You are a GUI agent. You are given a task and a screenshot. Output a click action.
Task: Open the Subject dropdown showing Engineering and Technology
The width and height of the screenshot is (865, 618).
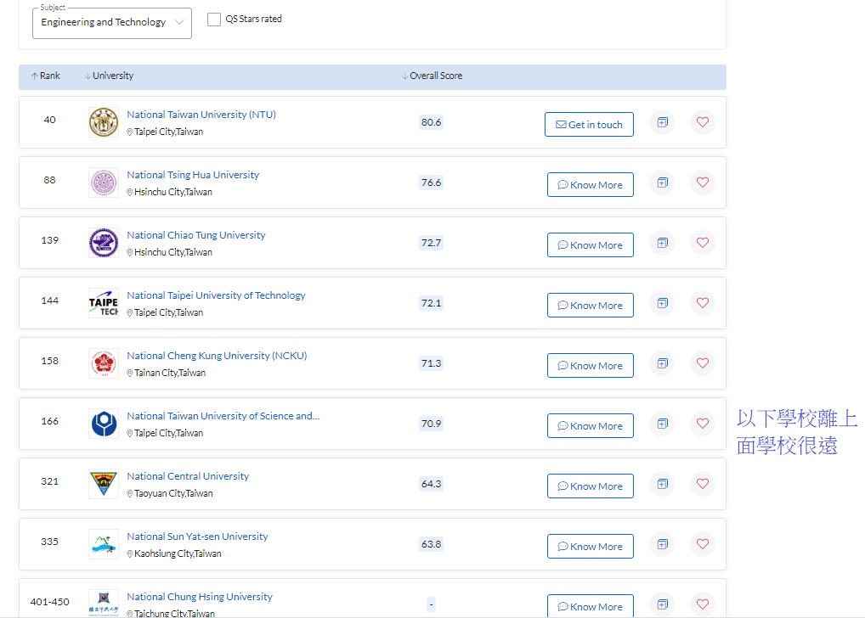coord(112,23)
